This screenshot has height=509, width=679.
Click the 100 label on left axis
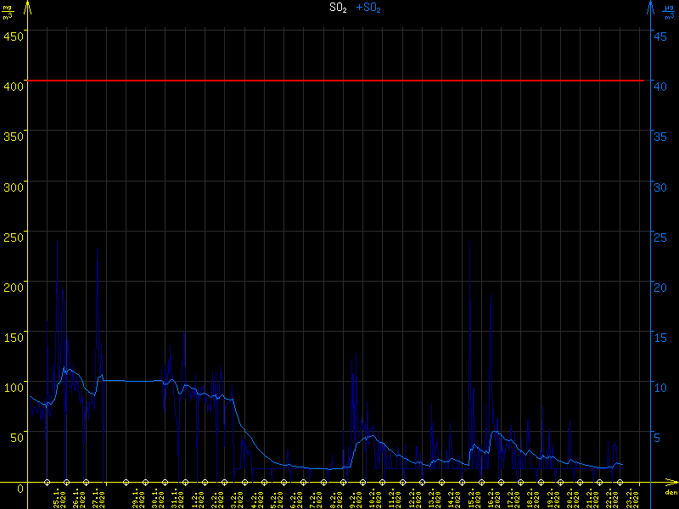(13, 388)
